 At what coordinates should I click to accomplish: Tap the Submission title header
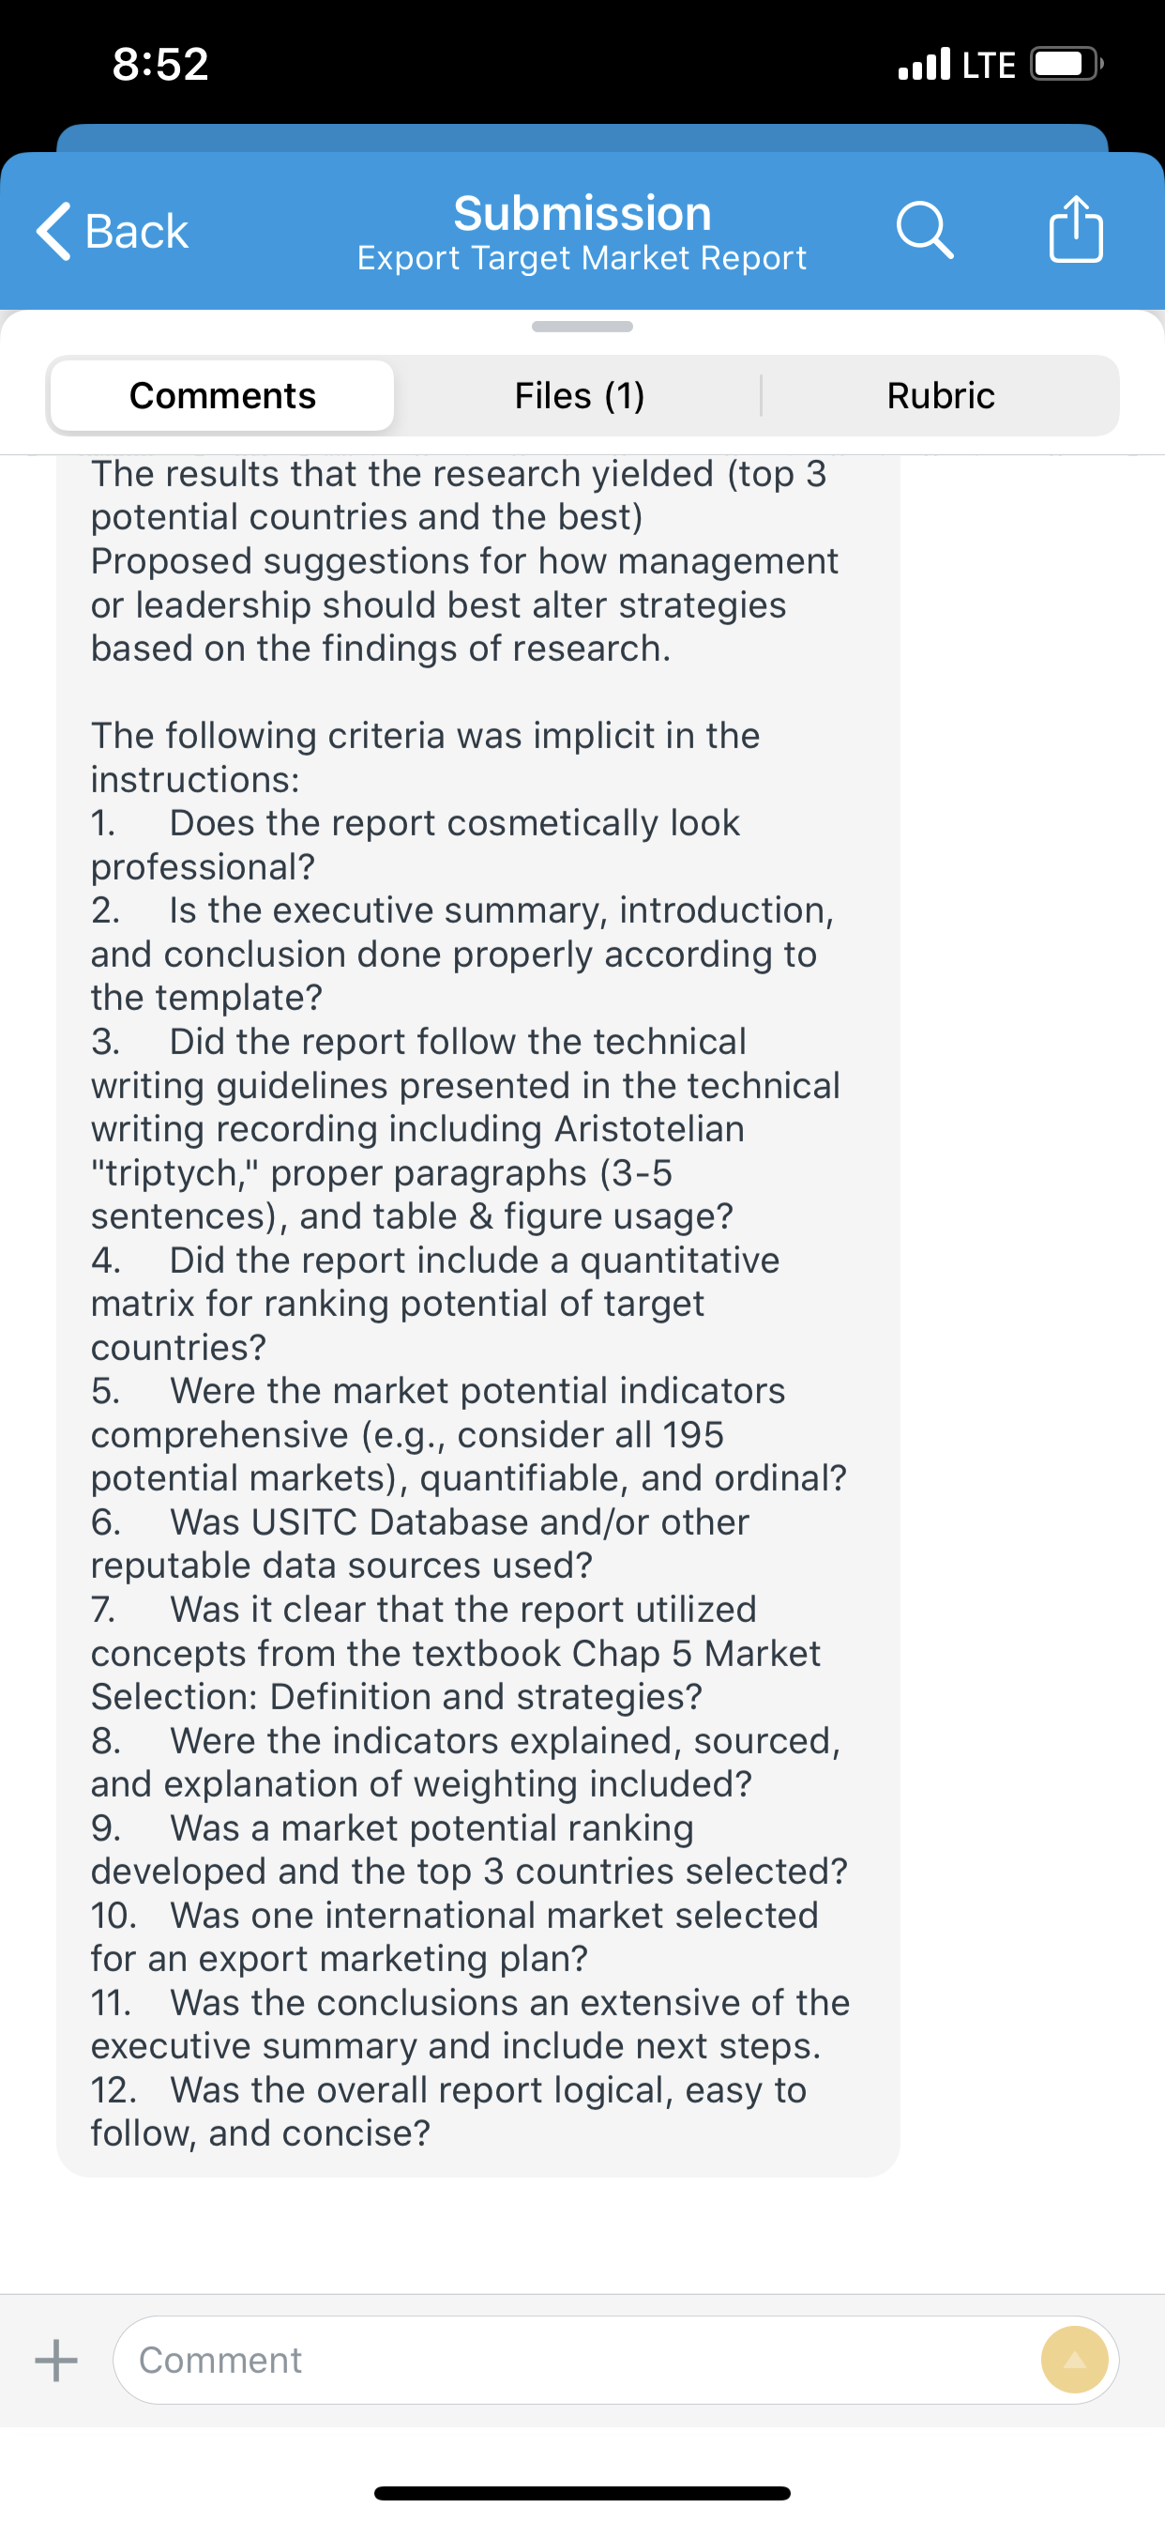click(x=582, y=212)
